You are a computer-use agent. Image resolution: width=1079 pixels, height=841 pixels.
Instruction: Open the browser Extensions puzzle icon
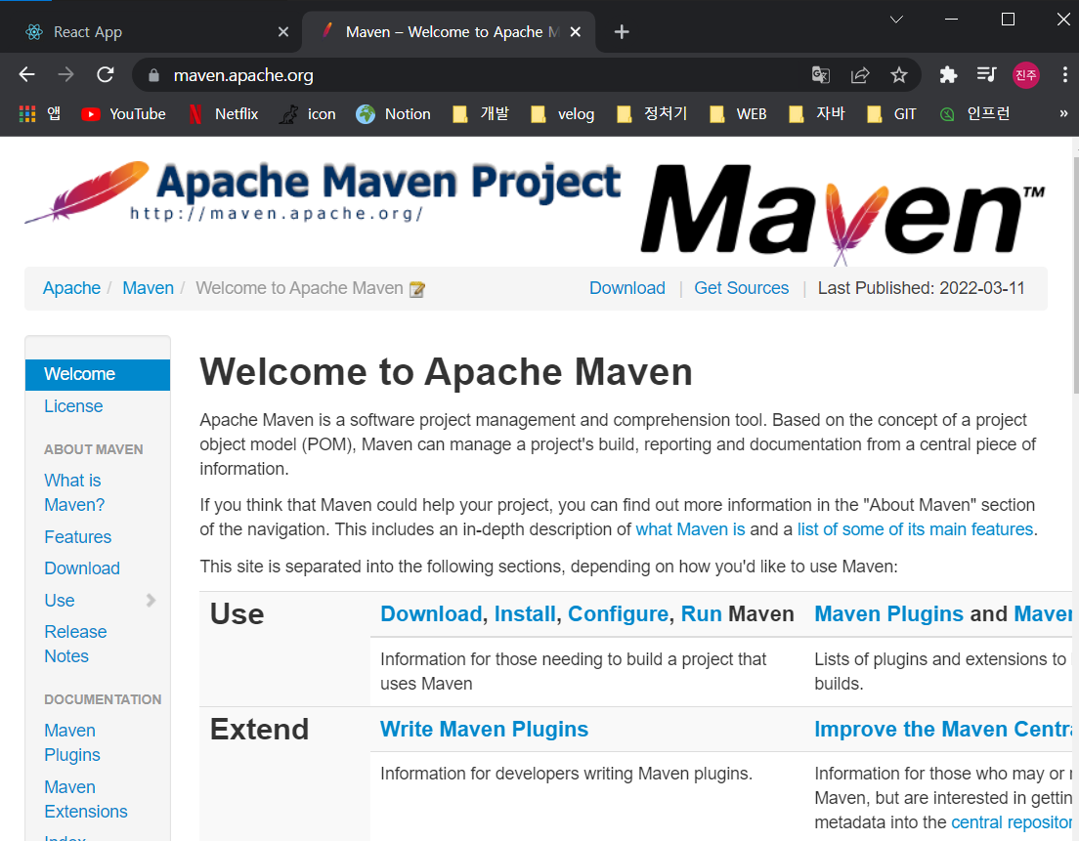coord(947,74)
